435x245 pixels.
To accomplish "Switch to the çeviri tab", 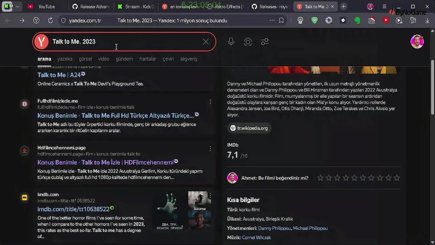I will (168, 59).
